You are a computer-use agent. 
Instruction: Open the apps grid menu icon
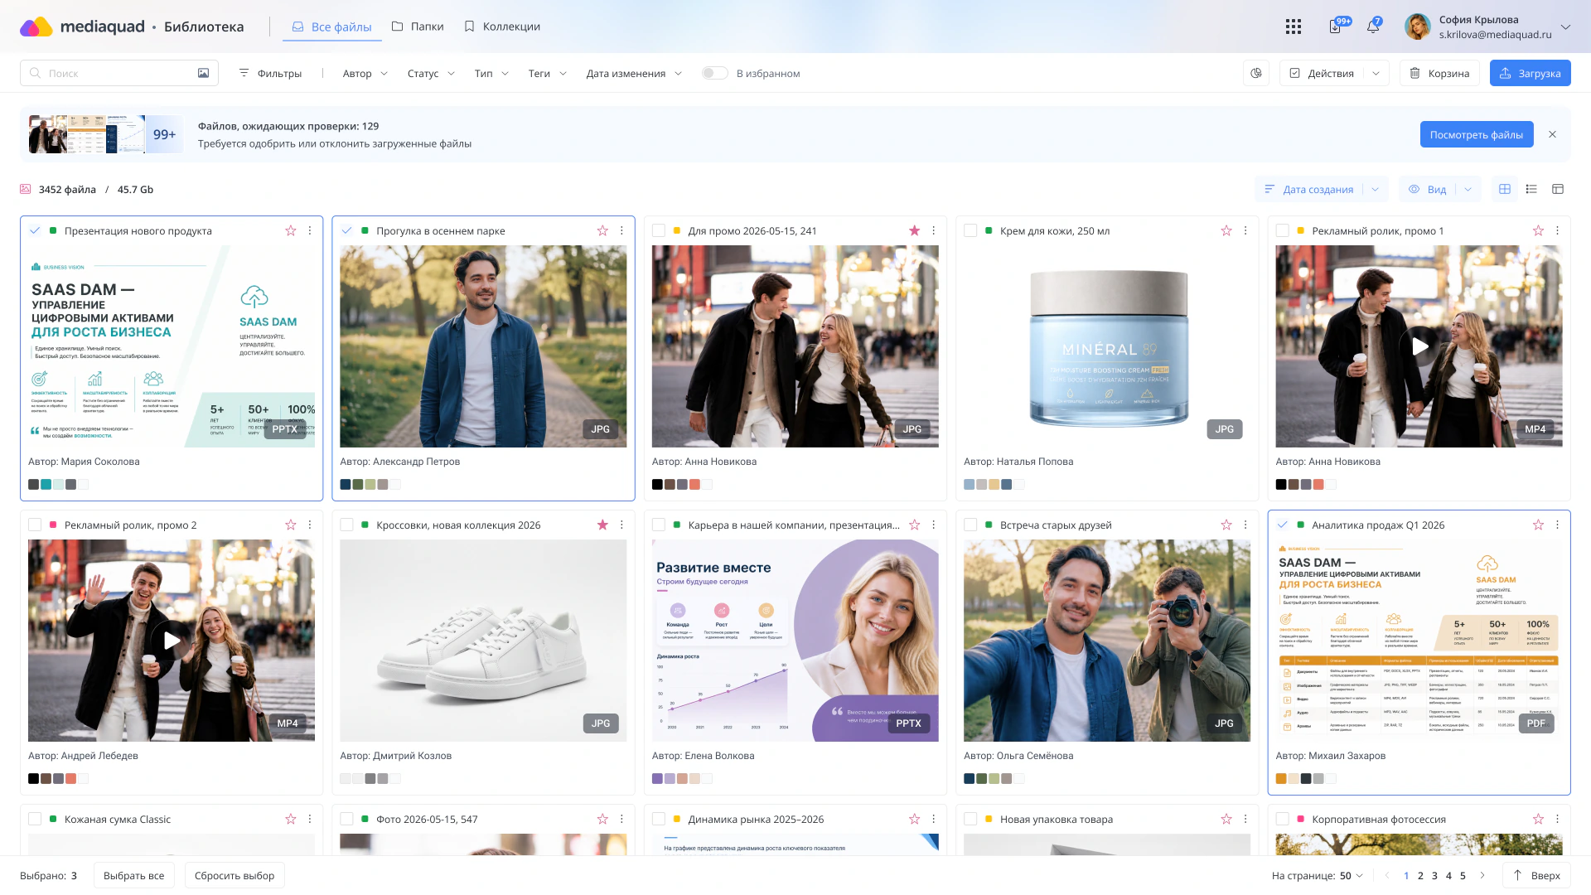click(x=1293, y=27)
